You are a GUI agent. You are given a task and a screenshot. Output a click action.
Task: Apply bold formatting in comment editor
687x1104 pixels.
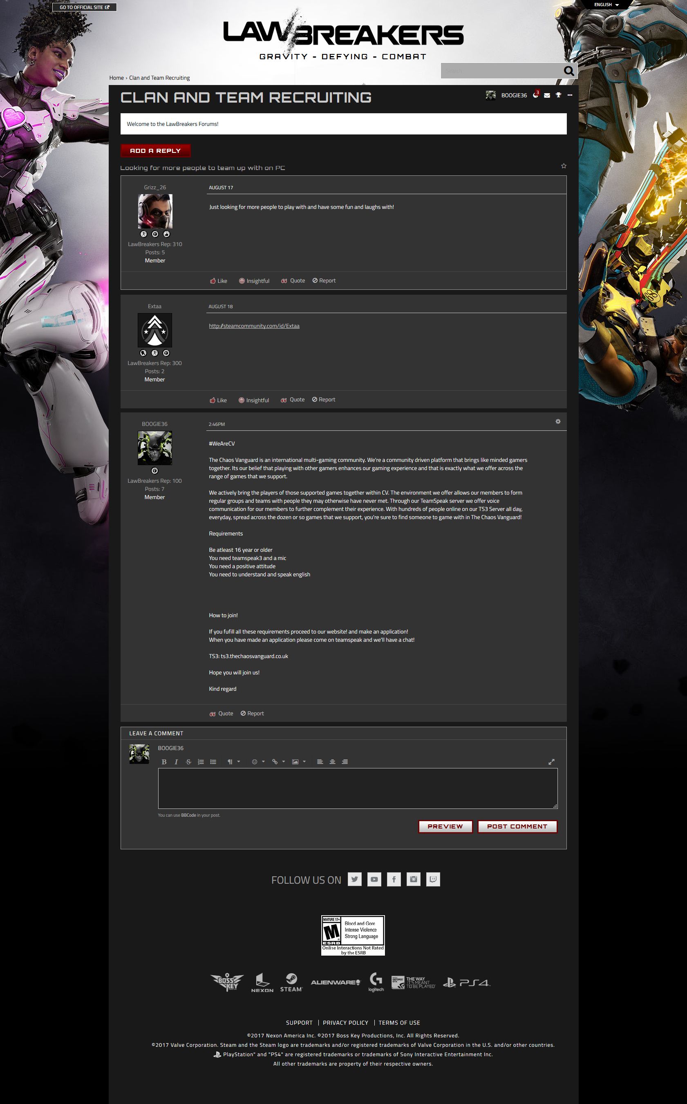click(164, 762)
